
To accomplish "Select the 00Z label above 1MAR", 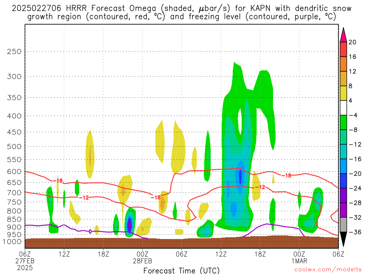I will pyautogui.click(x=299, y=254).
